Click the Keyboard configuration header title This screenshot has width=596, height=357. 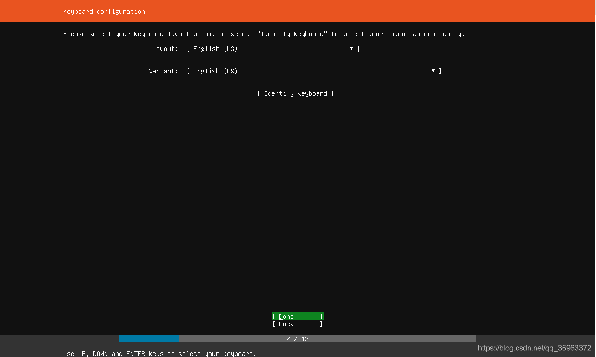104,12
